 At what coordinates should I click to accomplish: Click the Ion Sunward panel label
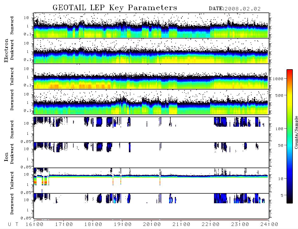pyautogui.click(x=12, y=130)
